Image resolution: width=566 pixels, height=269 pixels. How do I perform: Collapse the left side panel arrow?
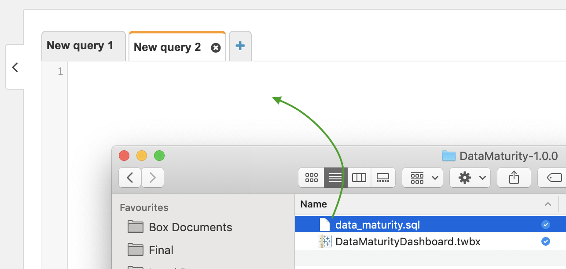click(15, 67)
